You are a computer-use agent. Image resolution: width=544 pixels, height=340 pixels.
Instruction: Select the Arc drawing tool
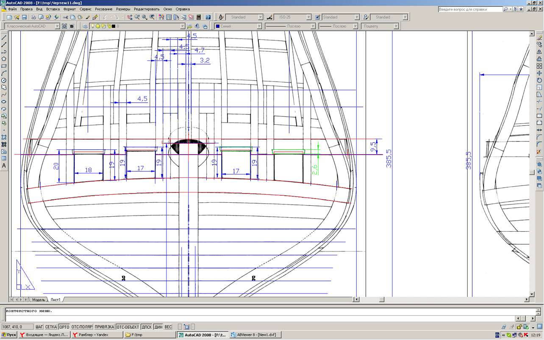tap(4, 73)
